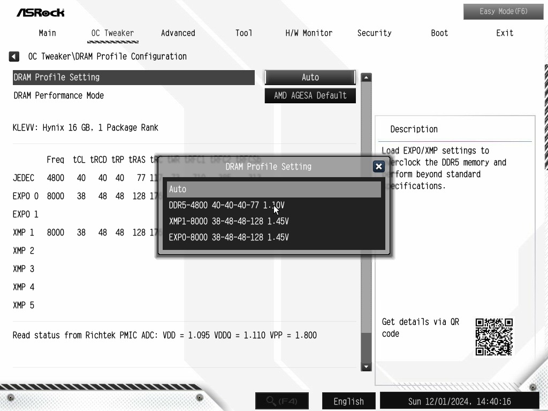The image size is (548, 411).
Task: Click the back arrow beside OC Tweaker path
Action: [x=14, y=56]
